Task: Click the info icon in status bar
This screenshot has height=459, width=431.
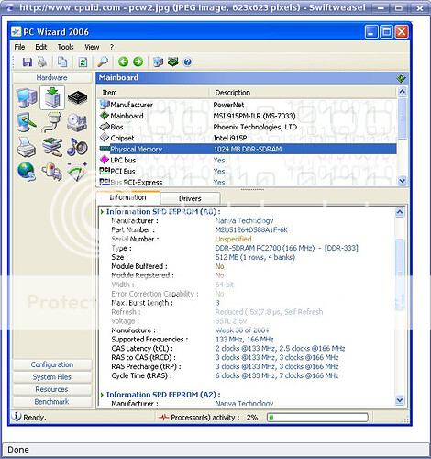Action: tap(16, 417)
